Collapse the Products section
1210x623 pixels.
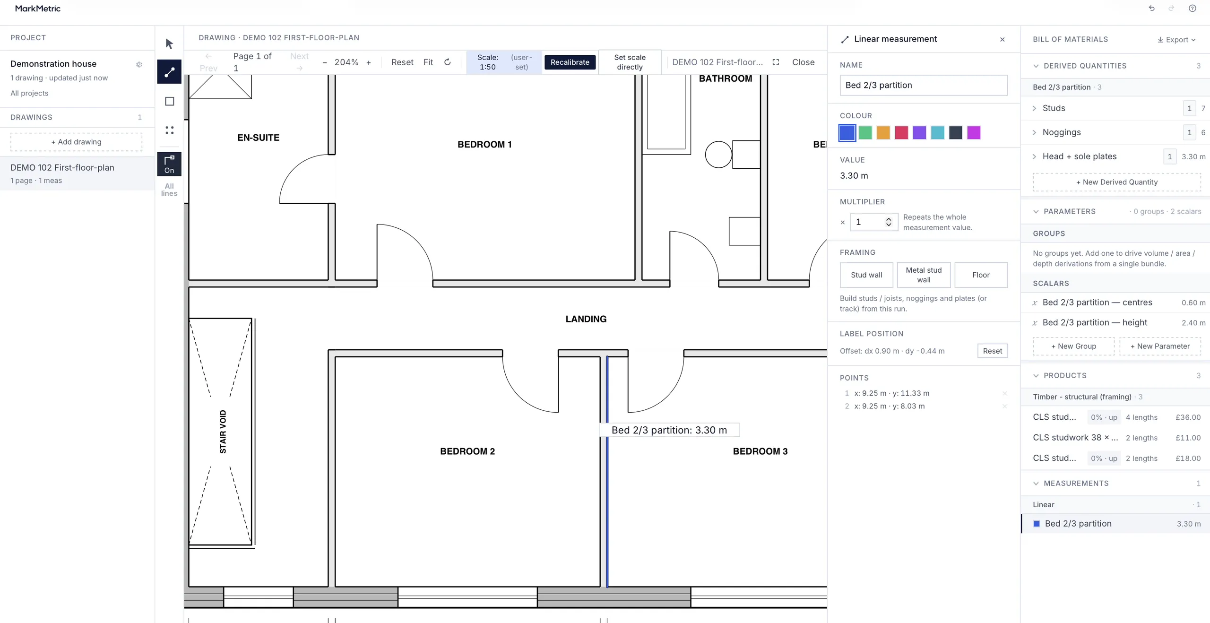pyautogui.click(x=1036, y=375)
